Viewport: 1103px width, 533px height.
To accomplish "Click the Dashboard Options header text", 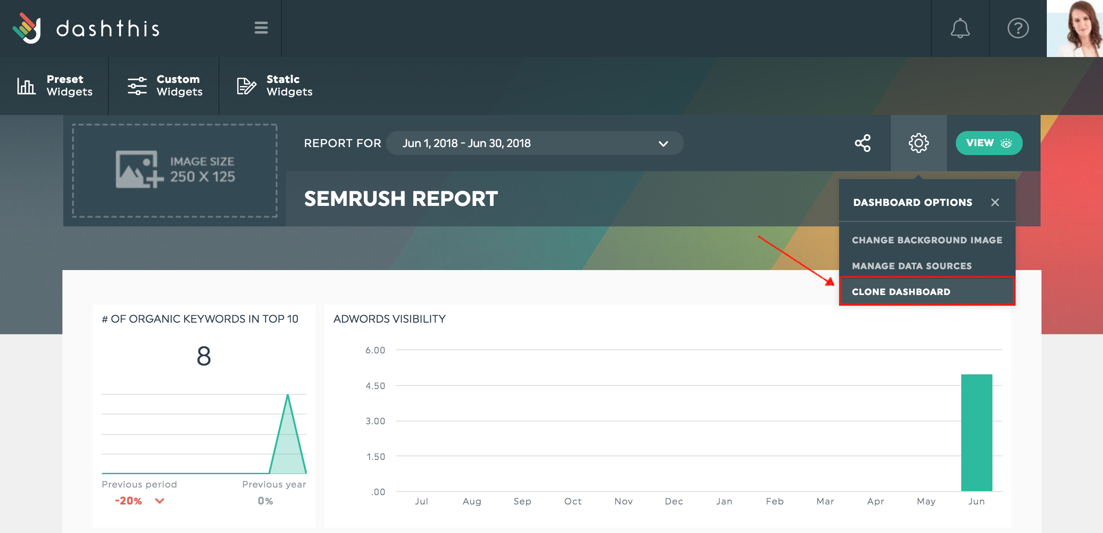I will click(913, 202).
